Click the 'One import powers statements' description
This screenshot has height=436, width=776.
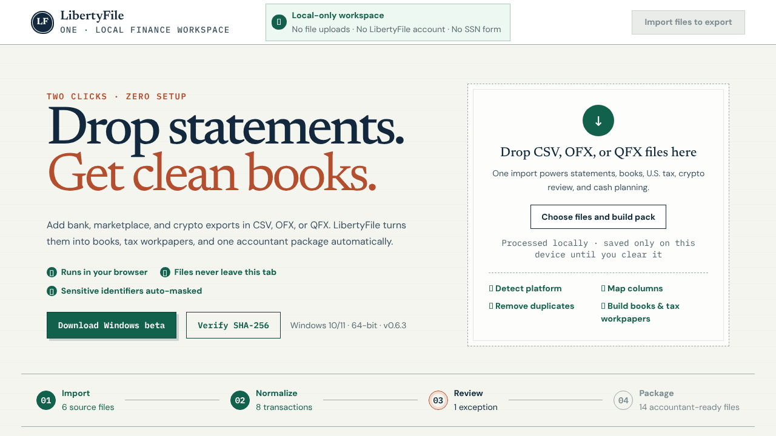598,180
